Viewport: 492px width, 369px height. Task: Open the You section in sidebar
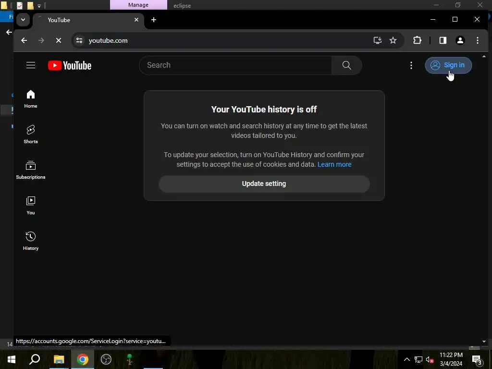coord(31,206)
